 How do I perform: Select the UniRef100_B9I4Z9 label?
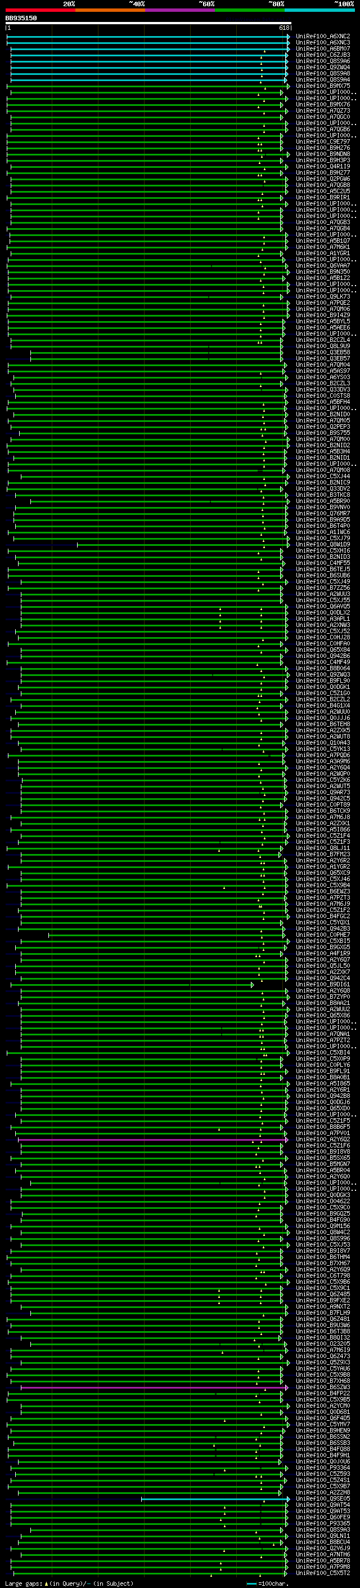point(323,315)
